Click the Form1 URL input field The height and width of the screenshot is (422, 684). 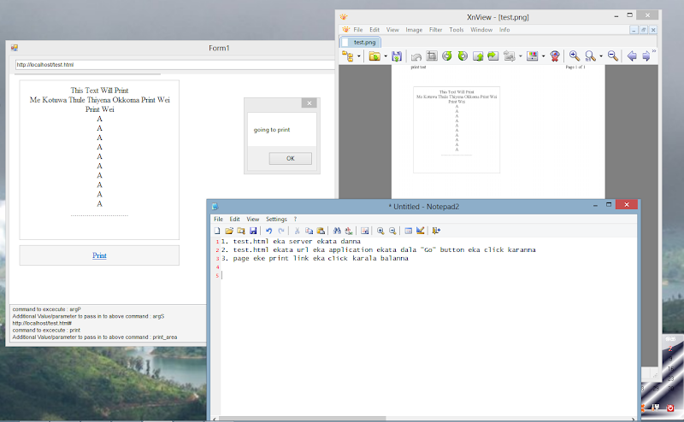click(x=174, y=65)
